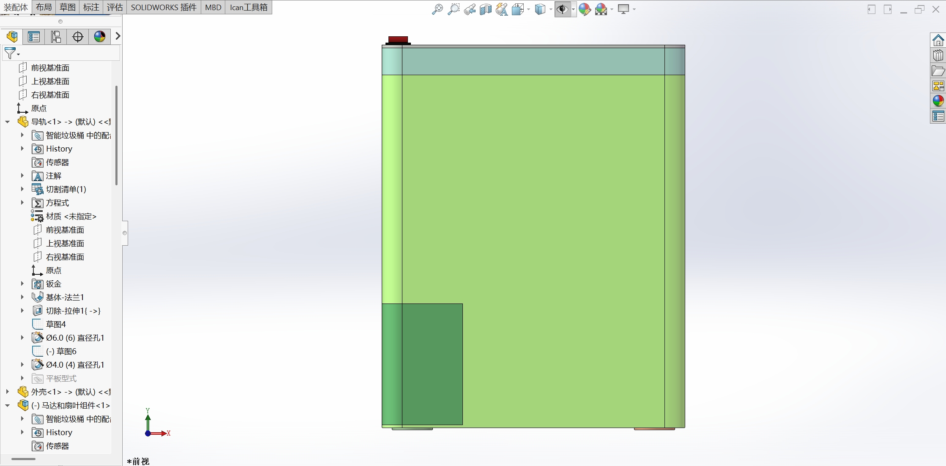Click Previous View icon
This screenshot has height=466, width=946.
coord(469,9)
